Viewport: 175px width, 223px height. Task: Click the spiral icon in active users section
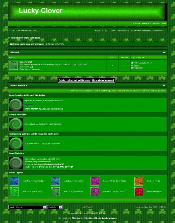click(x=16, y=105)
